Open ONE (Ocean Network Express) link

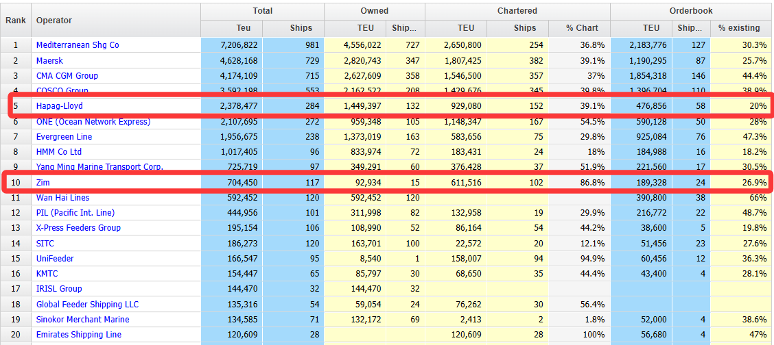tap(93, 122)
